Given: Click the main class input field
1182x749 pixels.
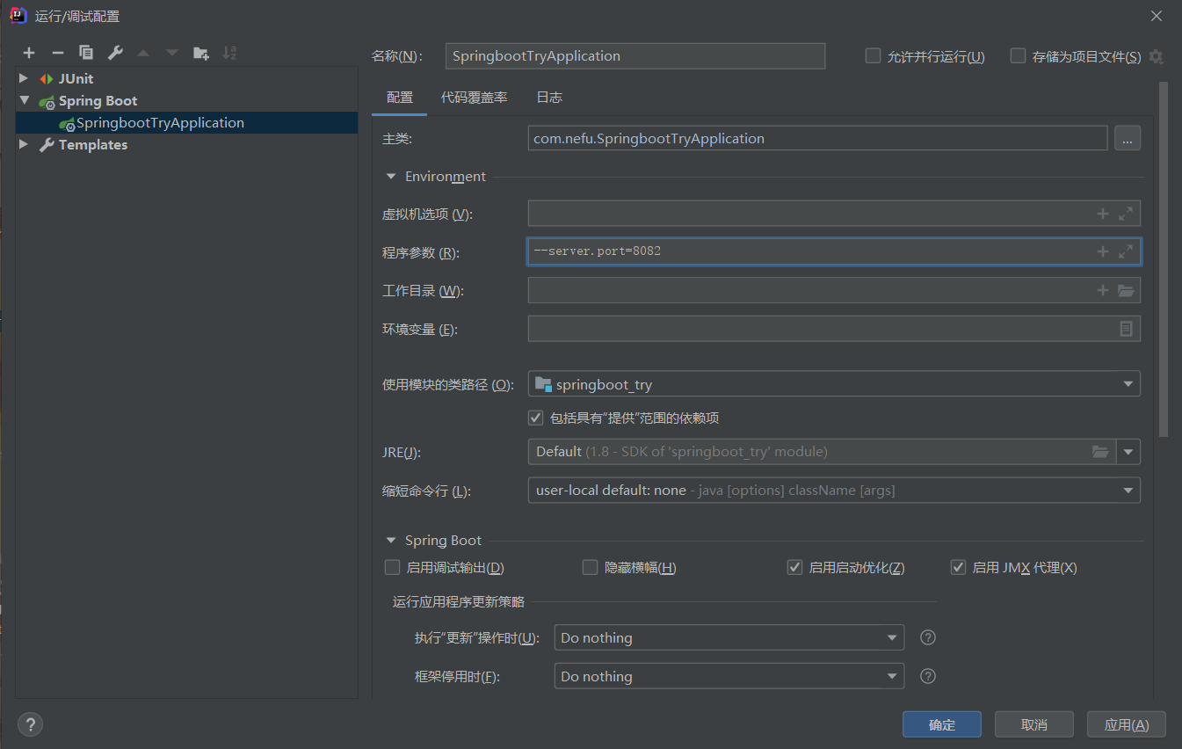Looking at the screenshot, I should 817,138.
